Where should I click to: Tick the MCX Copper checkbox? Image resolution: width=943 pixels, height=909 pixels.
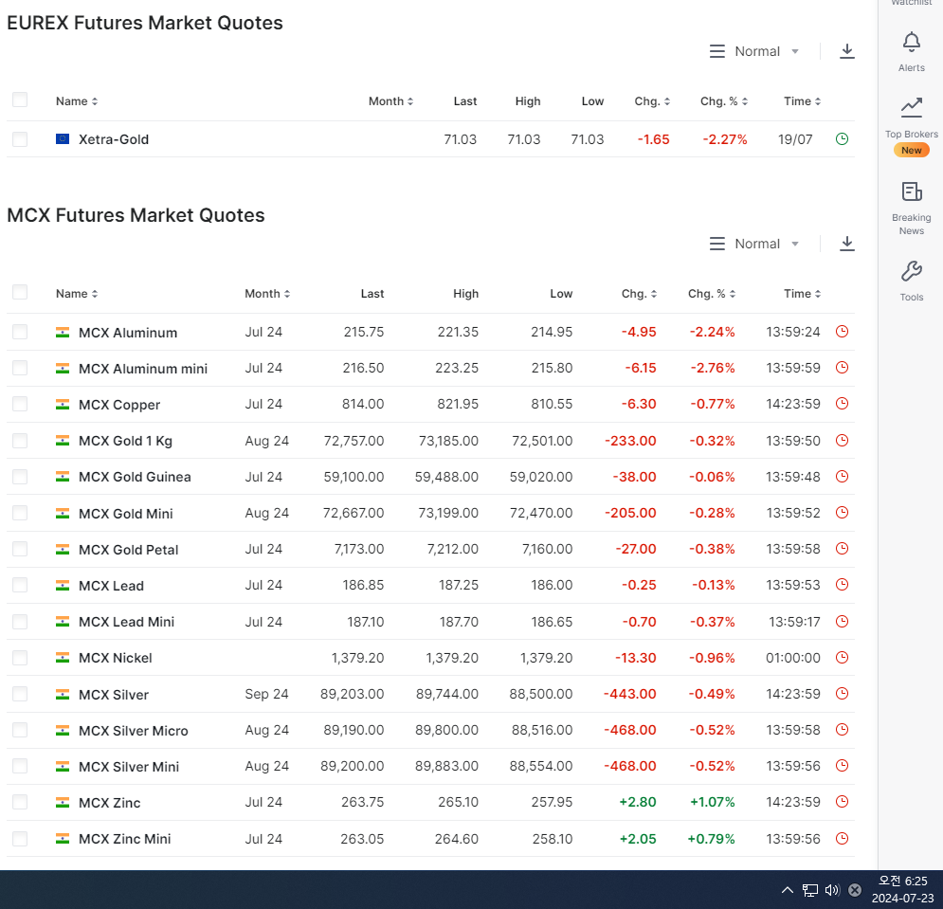point(20,405)
